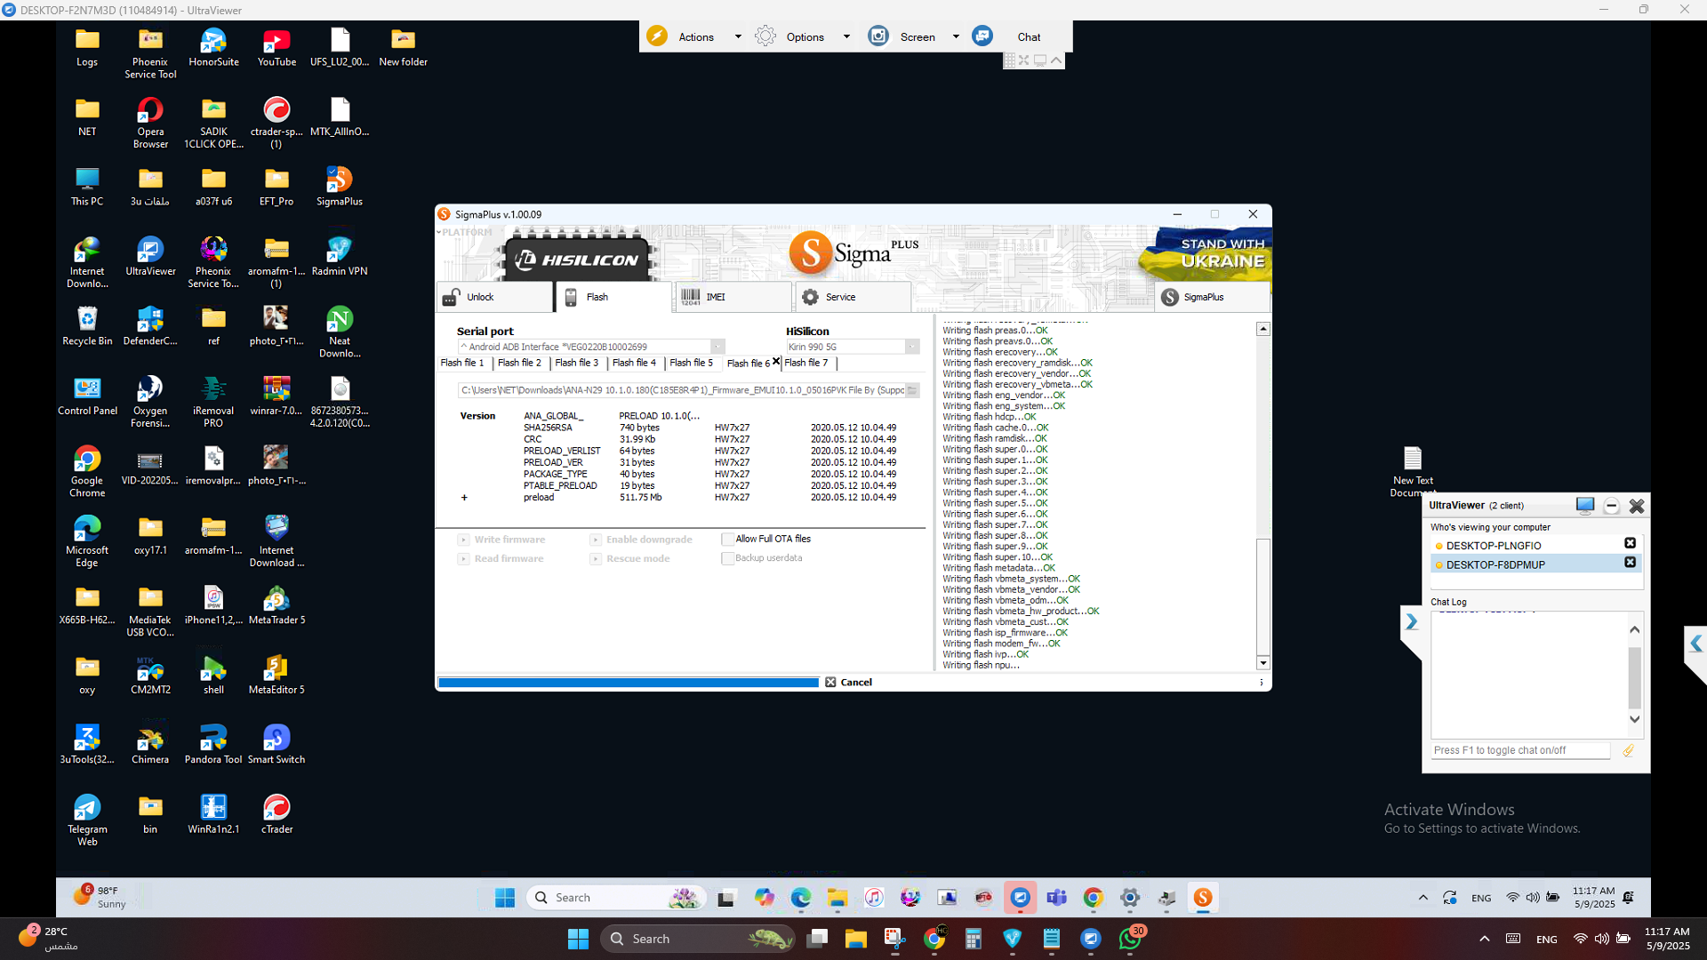Collapse the chat panel with blue arrow
Screen dimensions: 1707x960
(x=1411, y=622)
